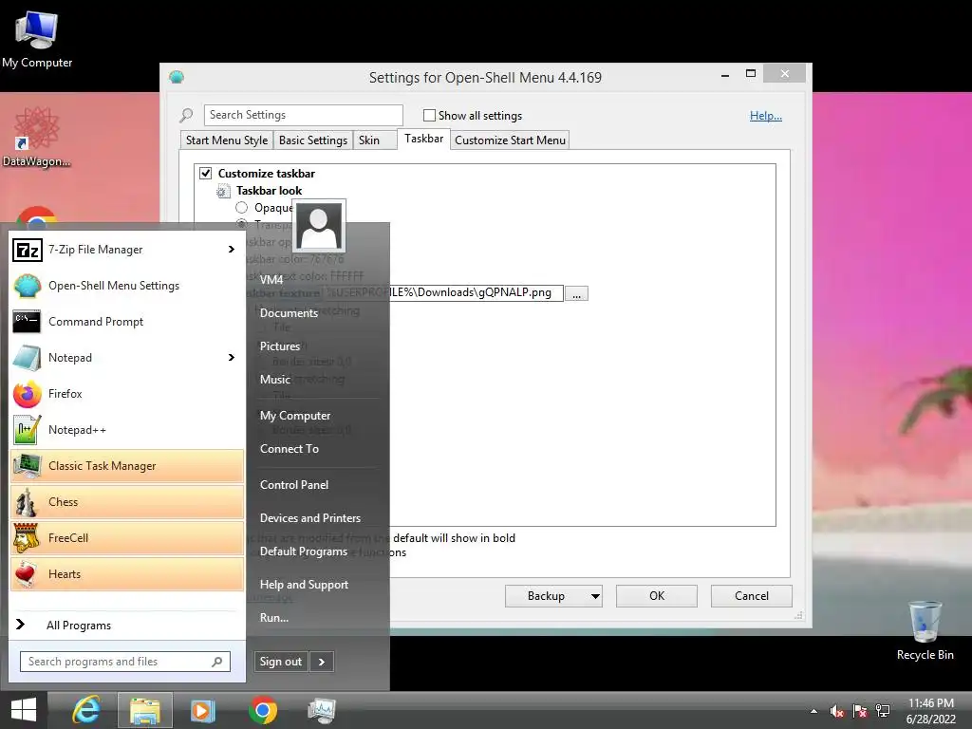Open Pictures from start menu
The image size is (972, 729).
(280, 346)
